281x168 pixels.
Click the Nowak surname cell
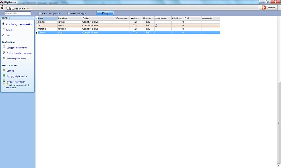pyautogui.click(x=70, y=26)
